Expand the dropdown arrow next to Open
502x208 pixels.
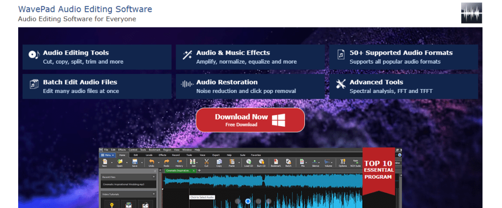127,162
